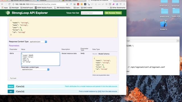Click the 'Model instance data' description

pos(69,54)
